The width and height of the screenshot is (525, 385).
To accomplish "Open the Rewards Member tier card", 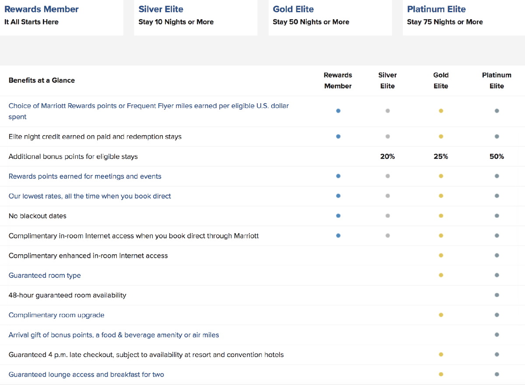I will click(61, 17).
